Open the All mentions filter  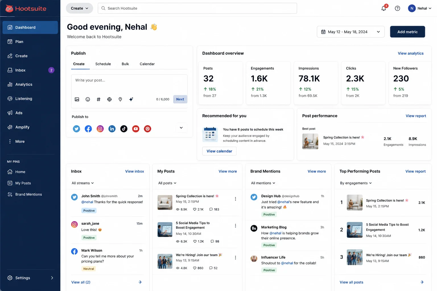click(x=263, y=183)
